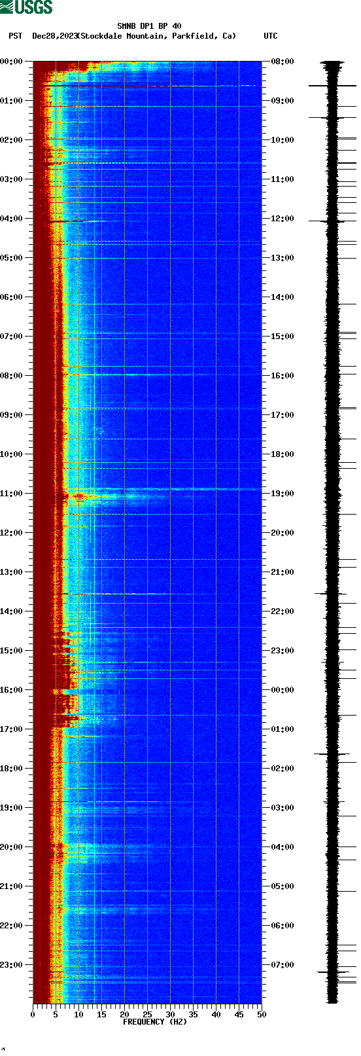Click the 09:00 PST axis label
This screenshot has height=1056, width=361.
11,415
